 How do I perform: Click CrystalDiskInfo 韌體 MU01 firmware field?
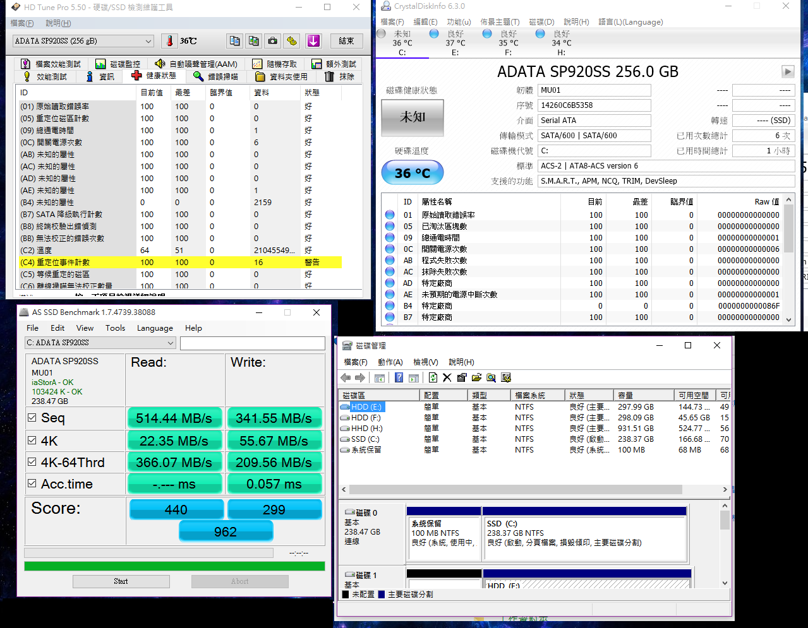point(594,90)
